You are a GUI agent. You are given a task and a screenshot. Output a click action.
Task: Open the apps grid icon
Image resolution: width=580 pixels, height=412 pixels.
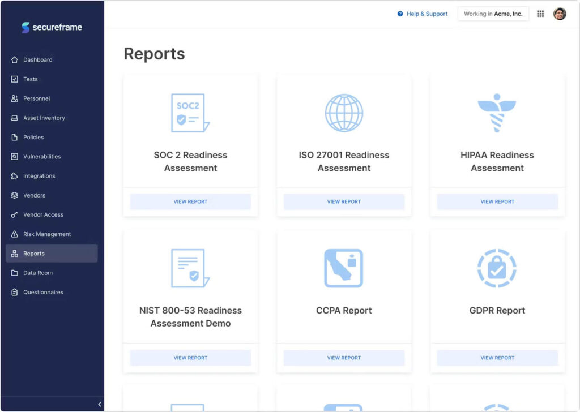click(x=540, y=14)
